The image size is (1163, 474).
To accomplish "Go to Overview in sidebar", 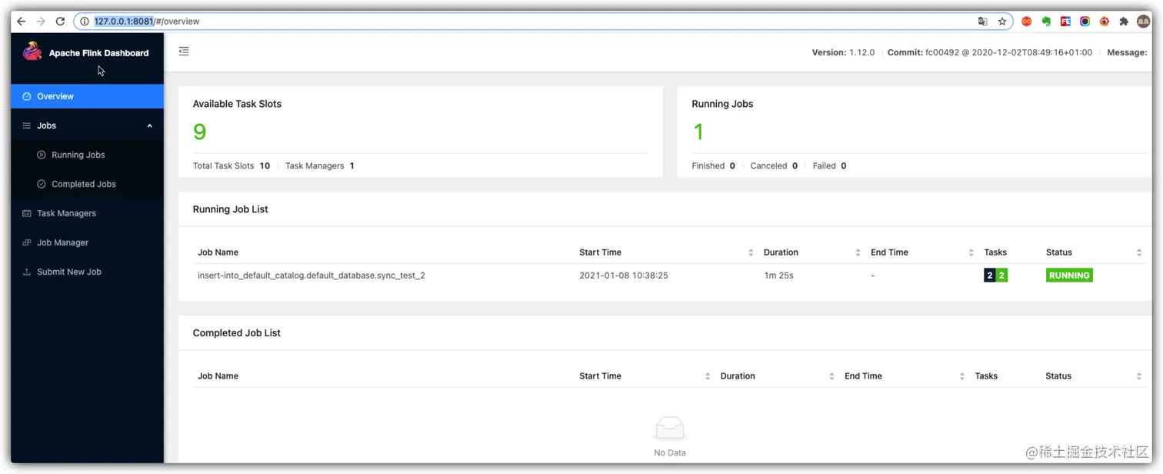I will pyautogui.click(x=87, y=96).
